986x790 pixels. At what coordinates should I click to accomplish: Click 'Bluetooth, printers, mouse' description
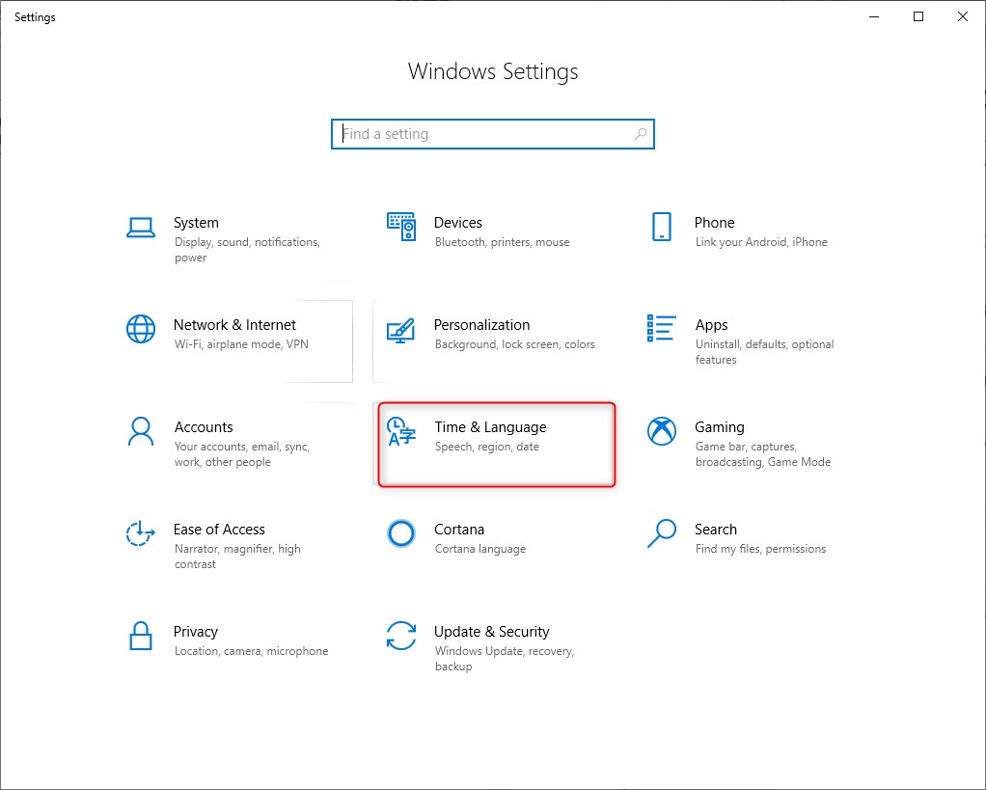[x=502, y=242]
